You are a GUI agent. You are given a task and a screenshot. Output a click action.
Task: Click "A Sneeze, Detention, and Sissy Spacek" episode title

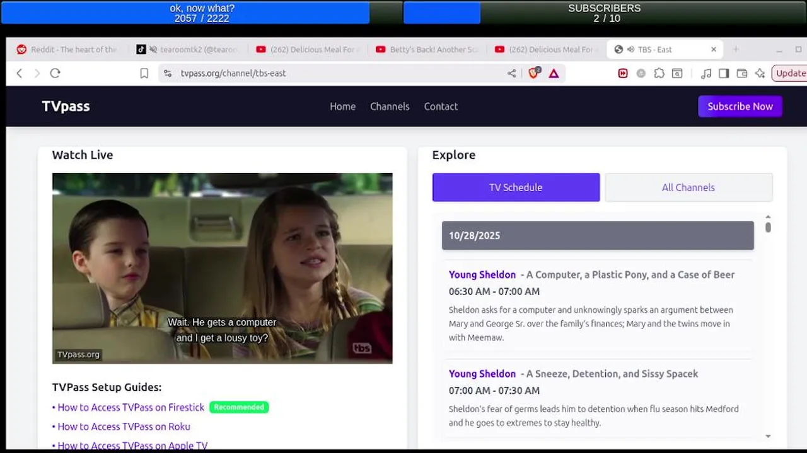click(x=612, y=374)
